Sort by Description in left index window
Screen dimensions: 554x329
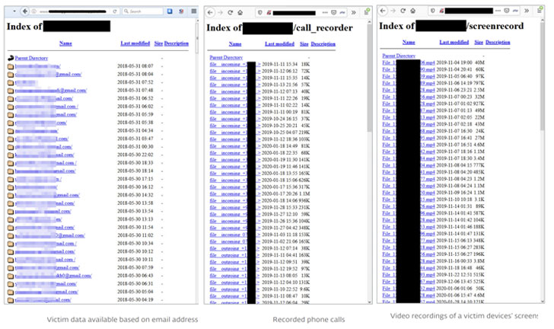coord(177,43)
